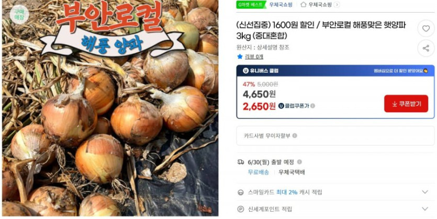Click info icon beside 클럽쿠폰가
437x219 pixels.
tap(312, 106)
